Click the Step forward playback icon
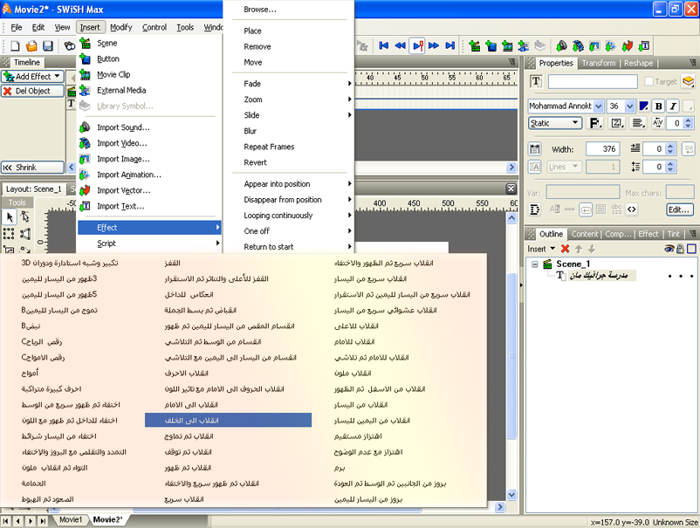 tap(433, 45)
